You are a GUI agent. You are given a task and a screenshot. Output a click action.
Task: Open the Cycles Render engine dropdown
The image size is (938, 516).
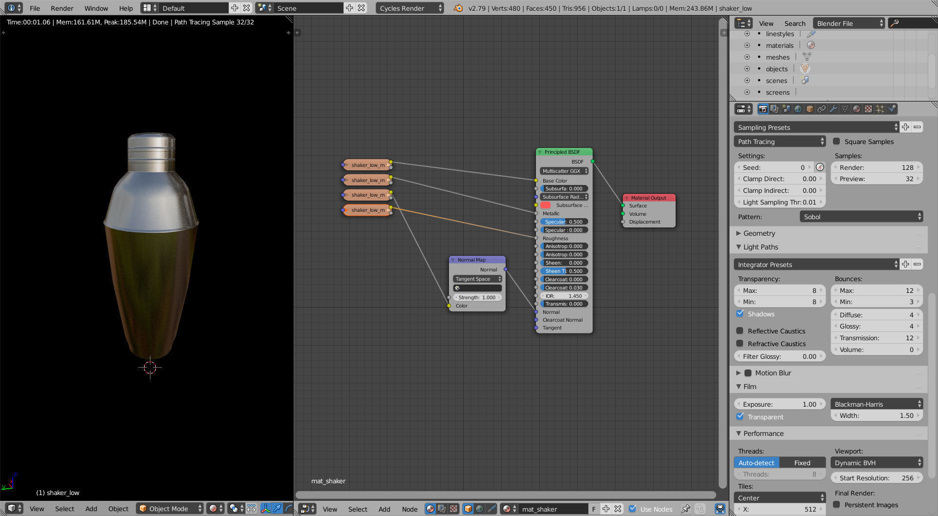click(x=410, y=8)
